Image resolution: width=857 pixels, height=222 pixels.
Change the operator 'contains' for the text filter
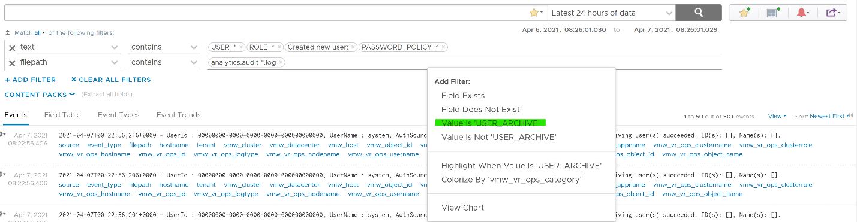click(x=164, y=47)
